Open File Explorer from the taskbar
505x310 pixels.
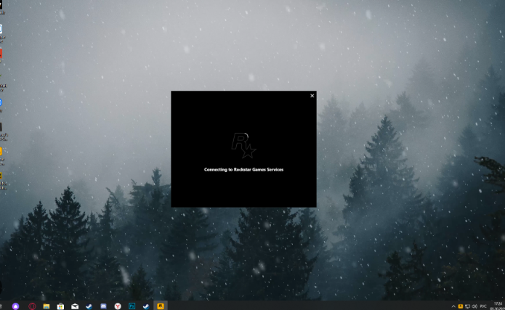[x=47, y=306]
